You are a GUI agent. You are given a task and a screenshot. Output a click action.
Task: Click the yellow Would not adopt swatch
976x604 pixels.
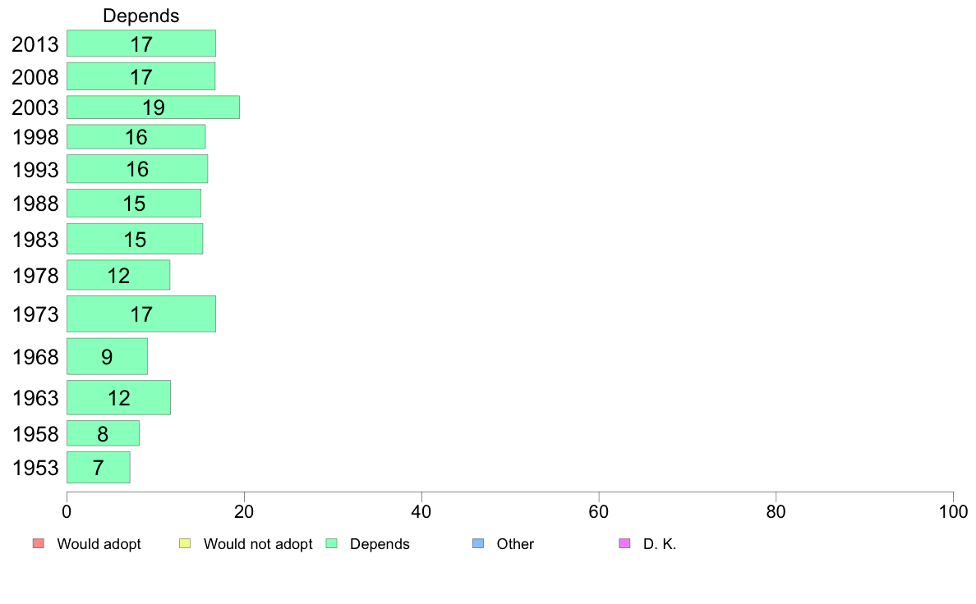coord(185,543)
